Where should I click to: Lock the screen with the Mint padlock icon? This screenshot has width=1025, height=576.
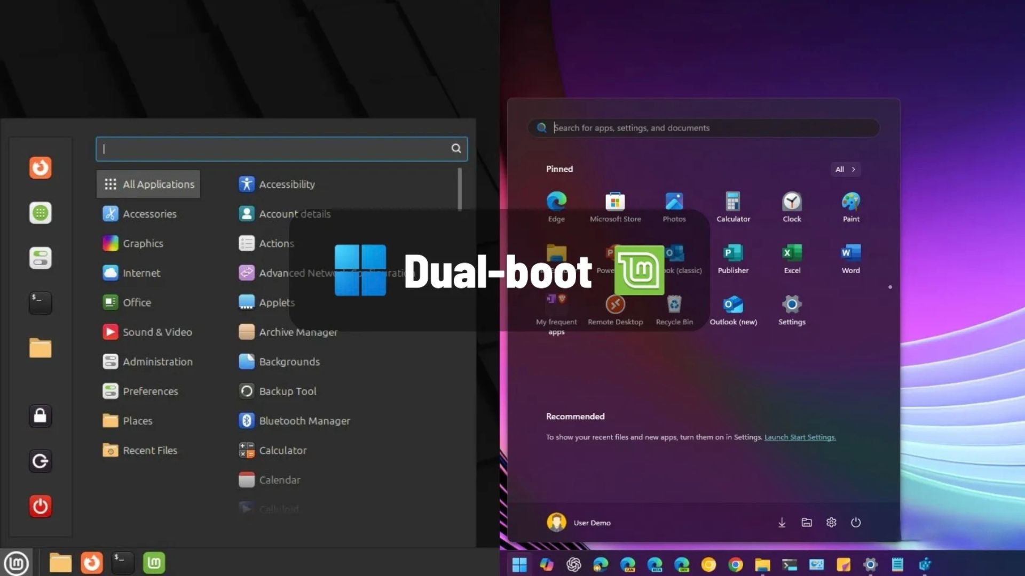[40, 416]
